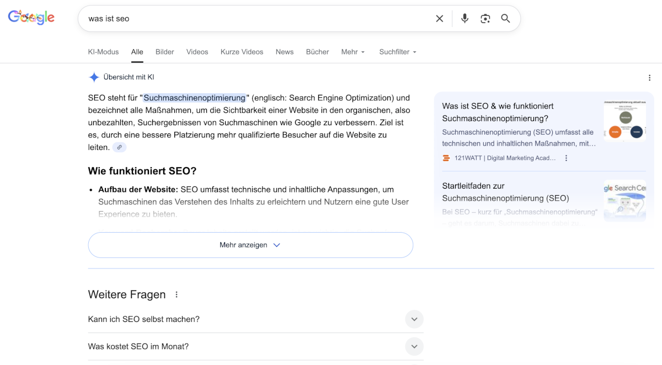Switch to the Bilder tab
662x365 pixels.
tap(164, 52)
